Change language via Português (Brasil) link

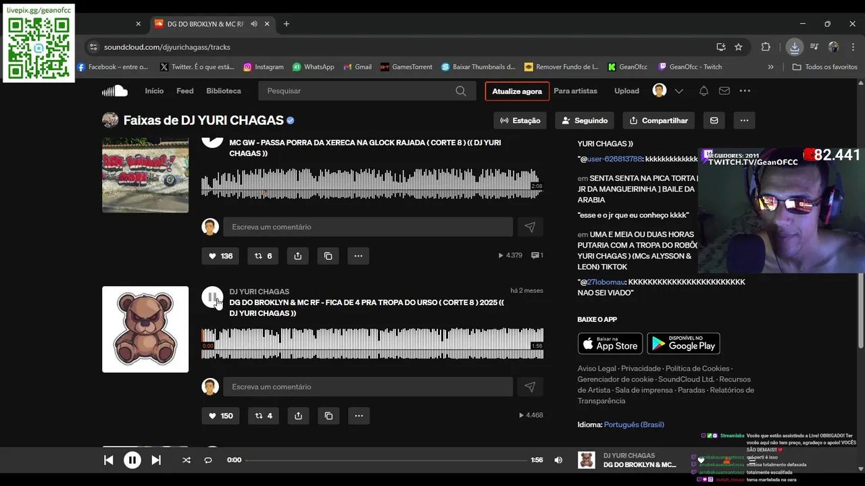tap(634, 425)
